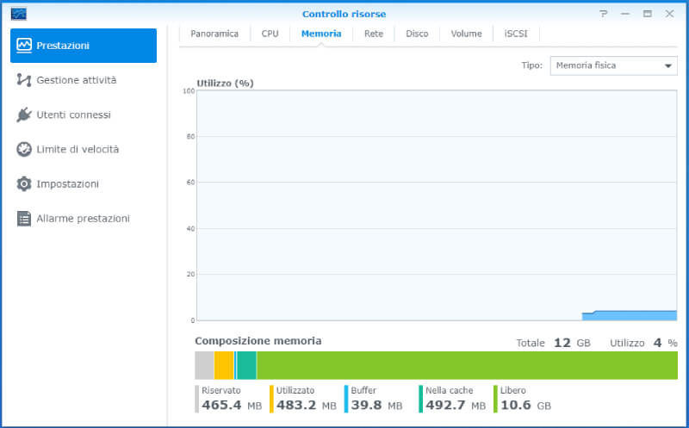The height and width of the screenshot is (428, 689).
Task: Click the 20 label on the chart axis
Action: point(190,274)
